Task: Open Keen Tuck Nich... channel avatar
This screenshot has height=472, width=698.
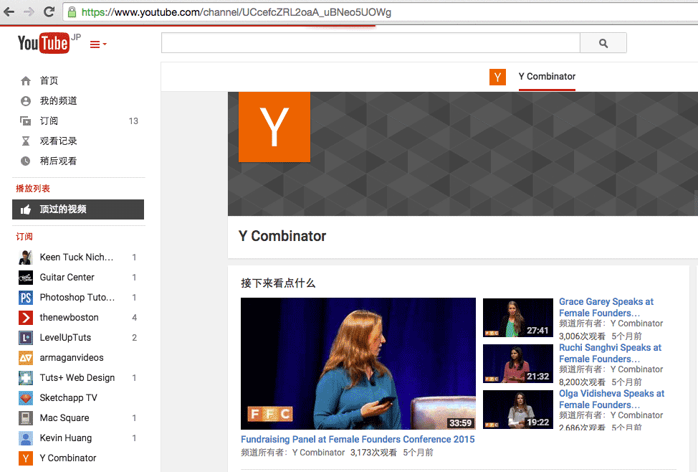Action: (26, 258)
